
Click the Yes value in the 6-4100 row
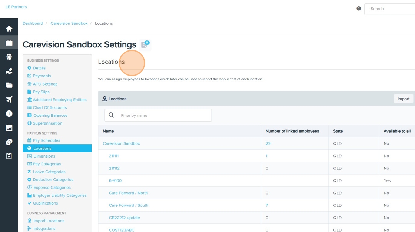[x=387, y=180]
